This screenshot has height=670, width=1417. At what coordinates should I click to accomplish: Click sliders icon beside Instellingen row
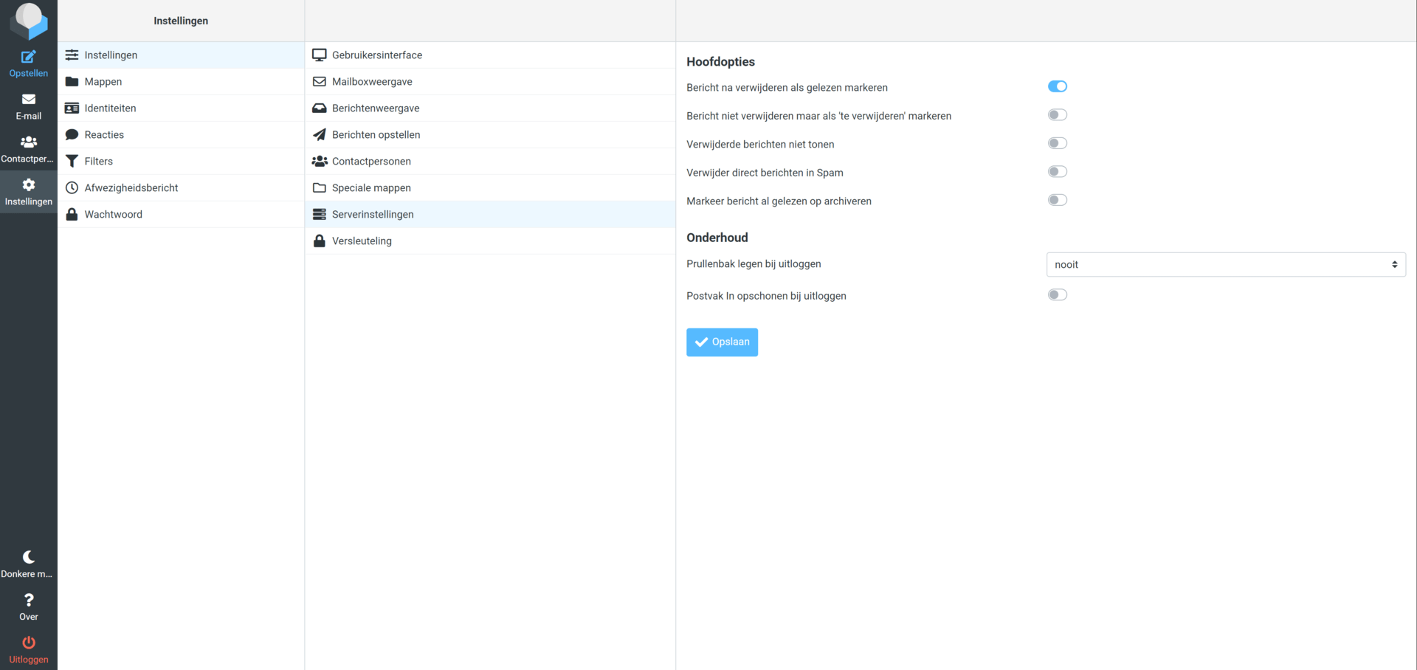[72, 55]
